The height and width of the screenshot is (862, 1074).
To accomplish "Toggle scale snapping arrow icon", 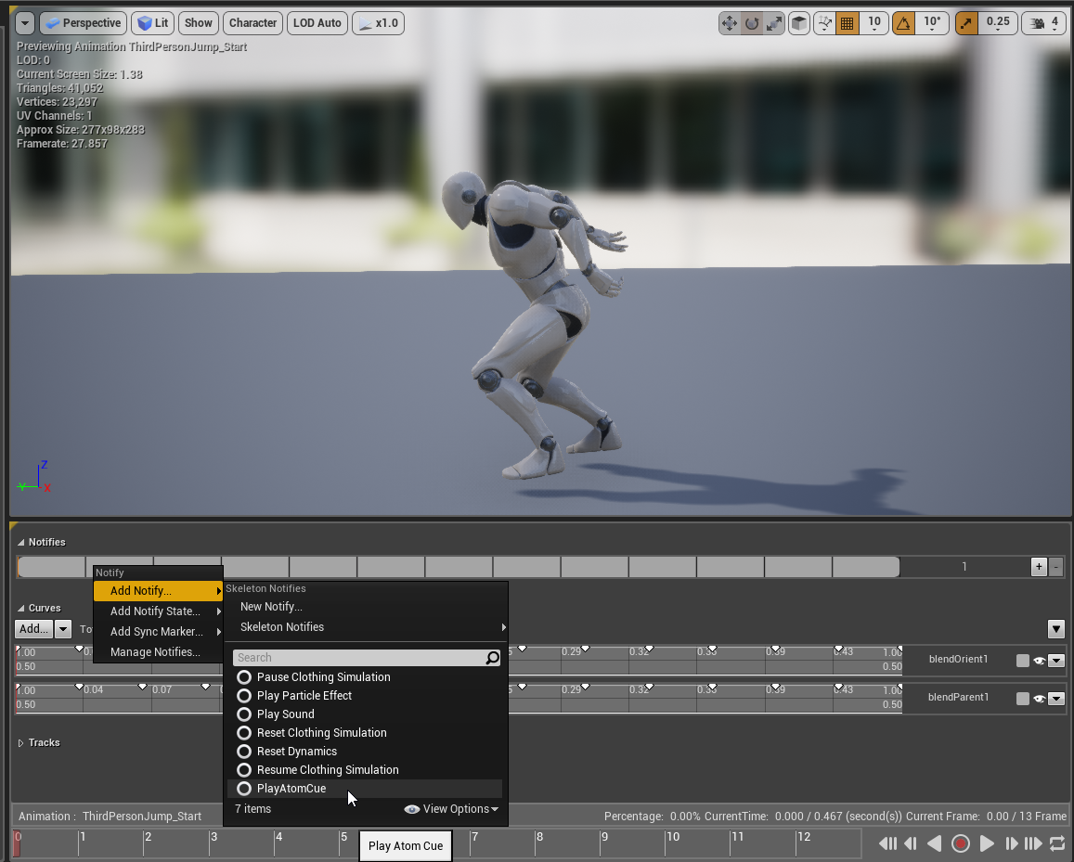I will [965, 23].
